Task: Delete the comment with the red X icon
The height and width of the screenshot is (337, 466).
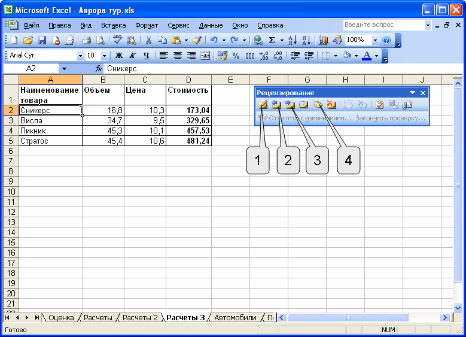Action: coord(331,105)
